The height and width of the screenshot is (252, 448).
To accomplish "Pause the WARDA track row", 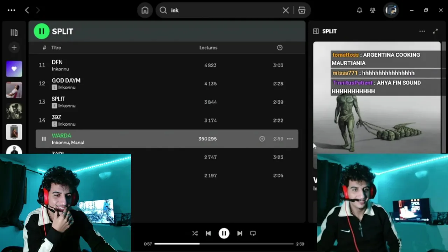I will [44, 139].
